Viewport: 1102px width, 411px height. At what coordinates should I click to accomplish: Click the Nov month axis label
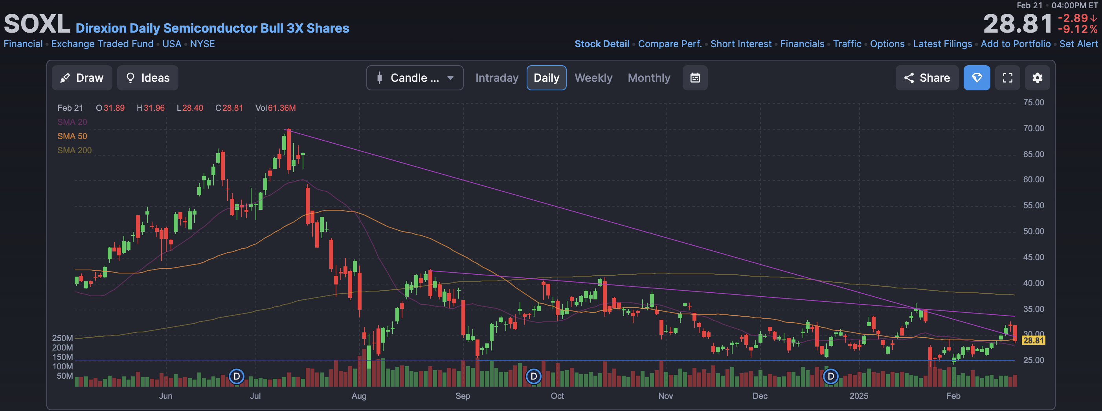(665, 396)
